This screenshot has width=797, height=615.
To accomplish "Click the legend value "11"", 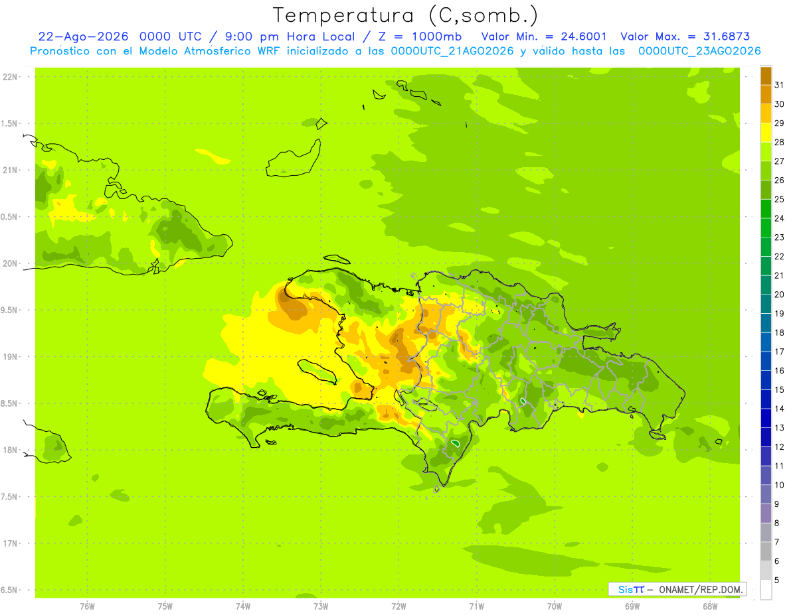I will point(780,466).
